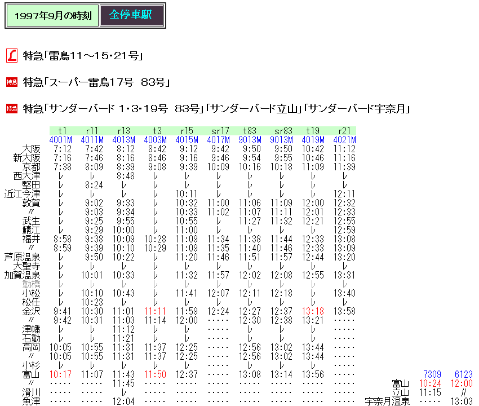
Task: Click the 津幡 station row label
Action: 31,329
